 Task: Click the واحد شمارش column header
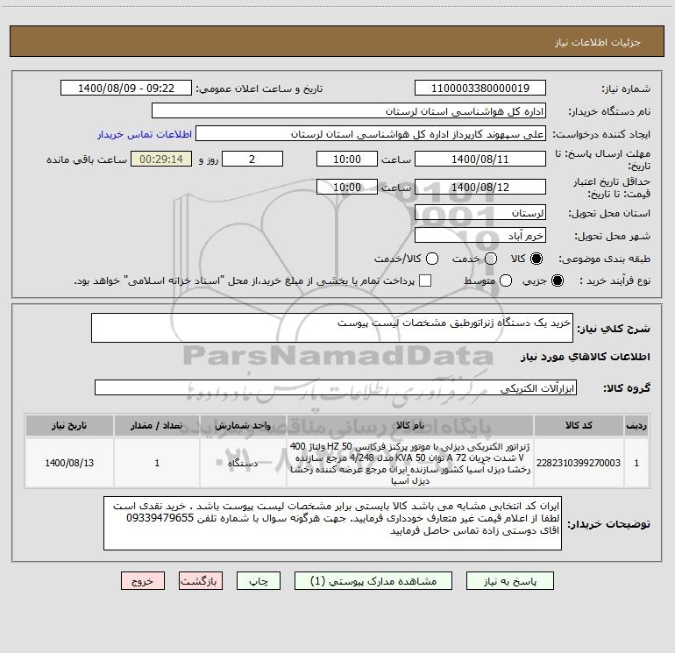[x=243, y=425]
